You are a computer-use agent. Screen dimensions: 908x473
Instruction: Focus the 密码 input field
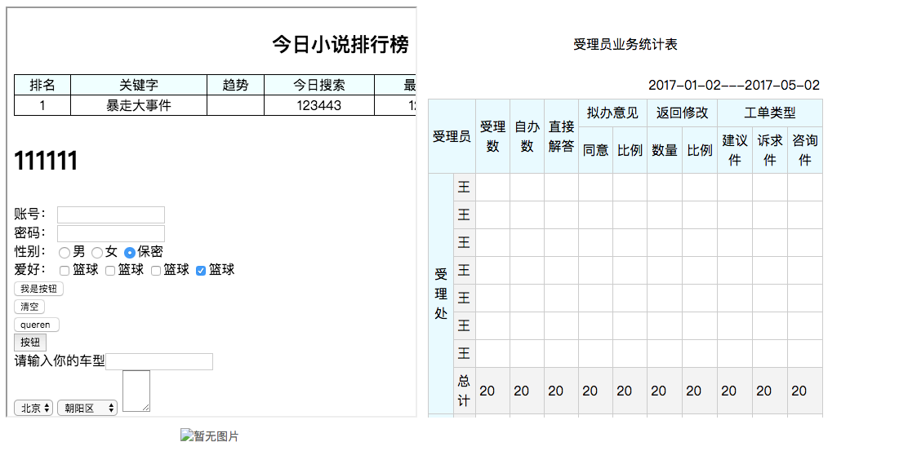point(110,233)
